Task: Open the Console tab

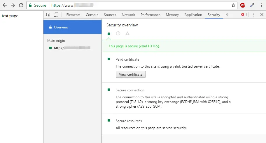Action: [92, 15]
